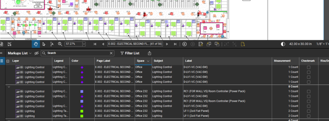Open the zoom percentage dropdown arrow

84,44
